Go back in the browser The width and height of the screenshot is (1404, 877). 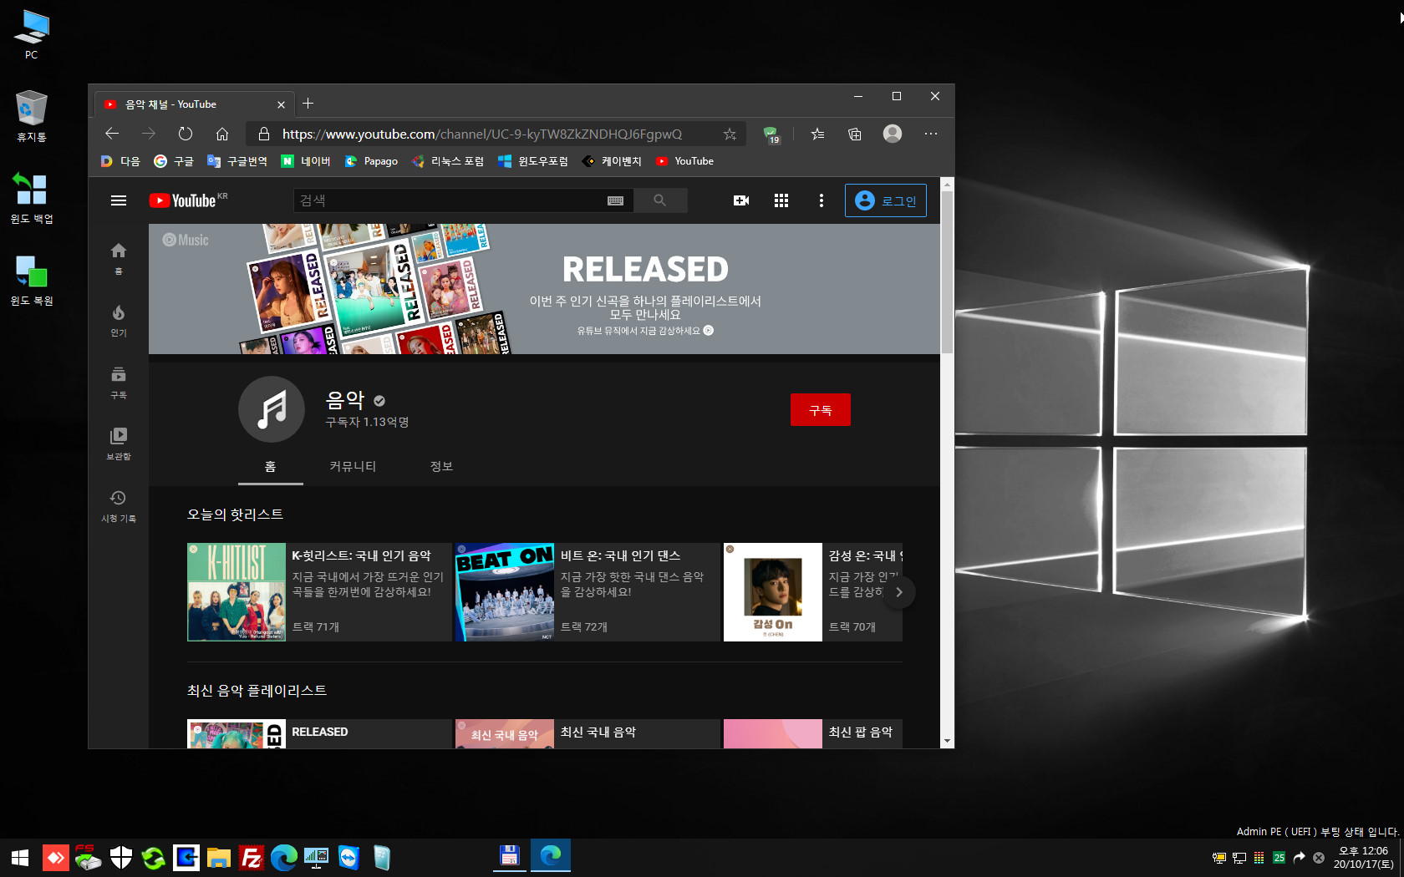coord(112,134)
